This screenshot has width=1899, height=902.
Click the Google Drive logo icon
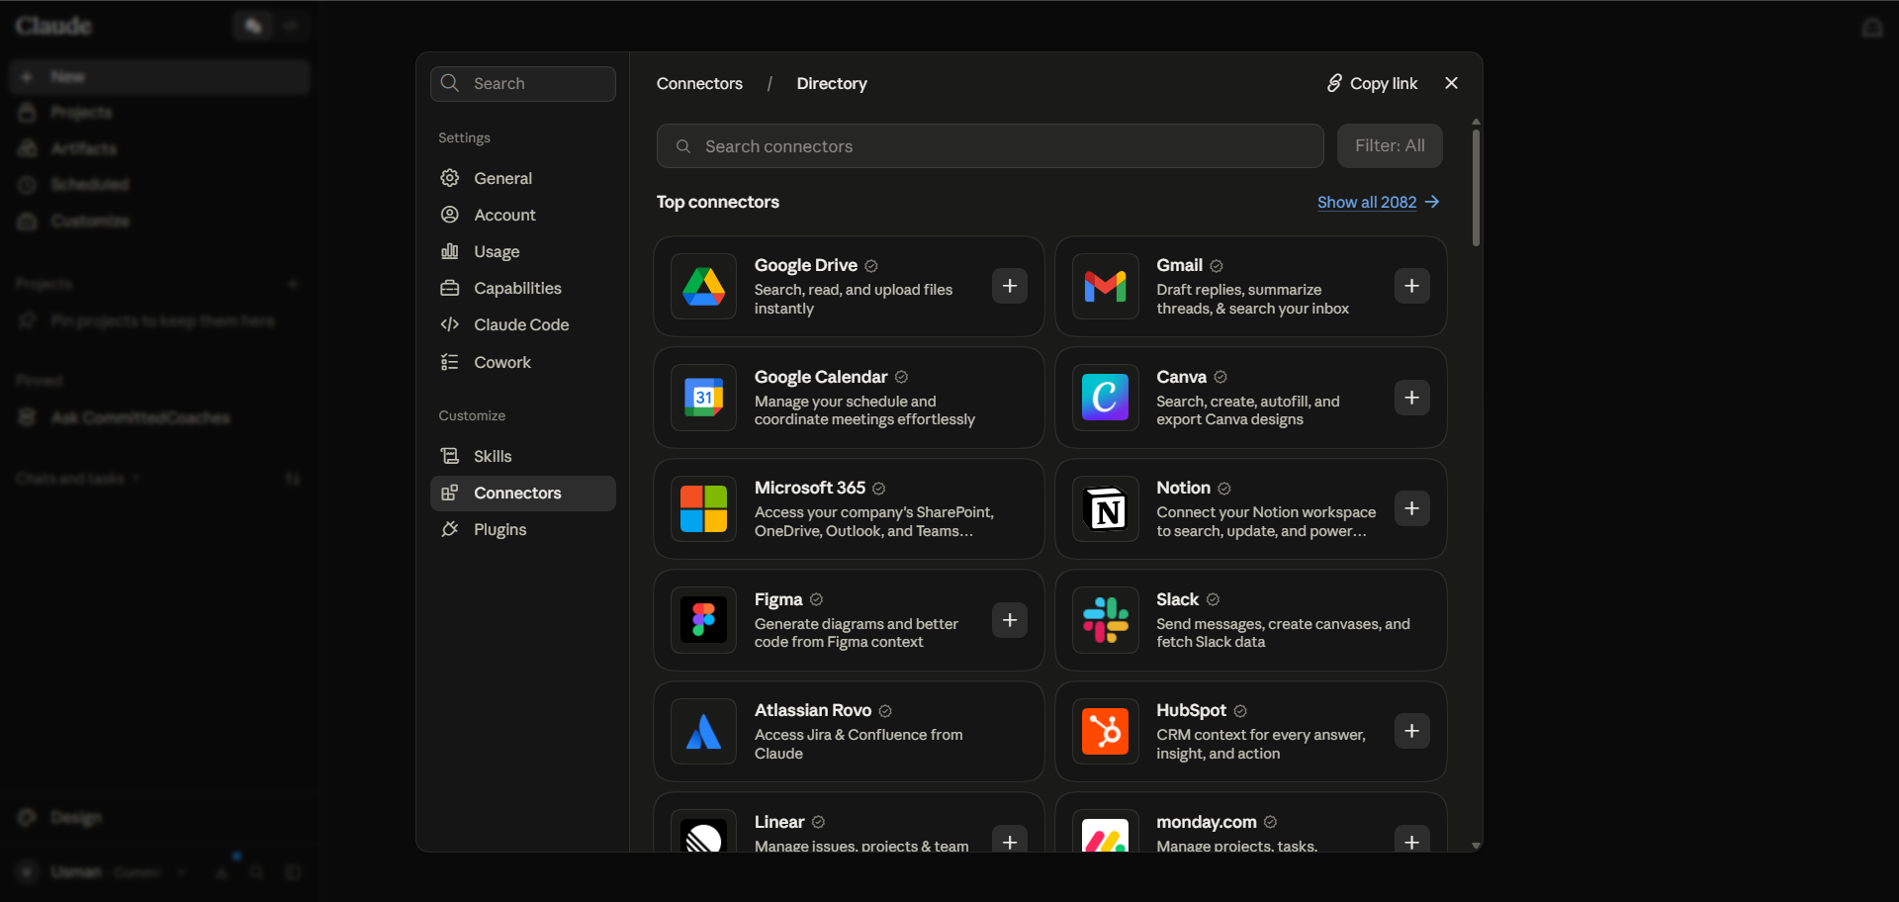point(703,286)
